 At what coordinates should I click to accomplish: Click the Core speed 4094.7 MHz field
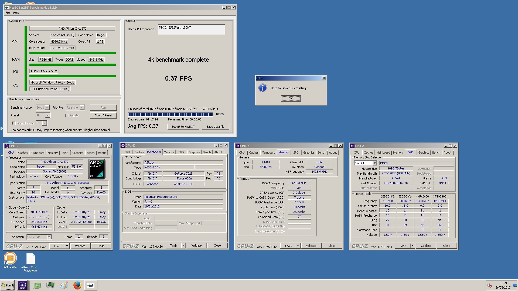click(59, 41)
